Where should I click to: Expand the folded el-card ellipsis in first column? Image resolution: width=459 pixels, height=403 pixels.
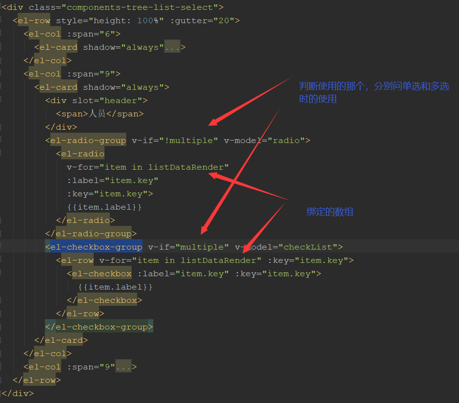172,47
